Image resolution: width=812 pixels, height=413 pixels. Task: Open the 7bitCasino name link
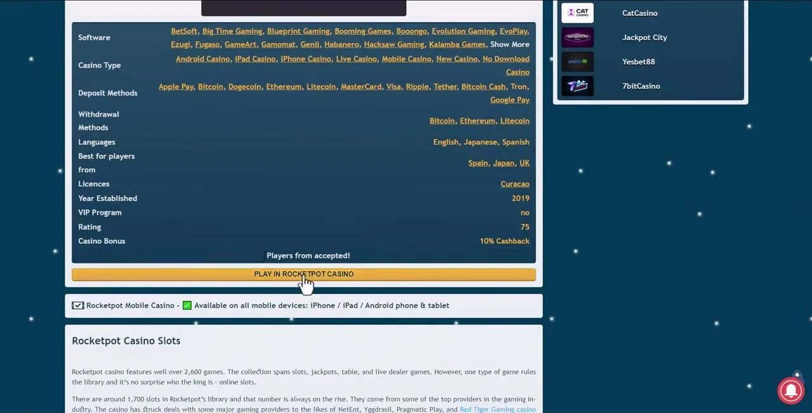pyautogui.click(x=641, y=86)
